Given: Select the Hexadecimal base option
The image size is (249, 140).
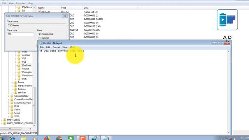Looking at the screenshot, I should pos(40,34).
